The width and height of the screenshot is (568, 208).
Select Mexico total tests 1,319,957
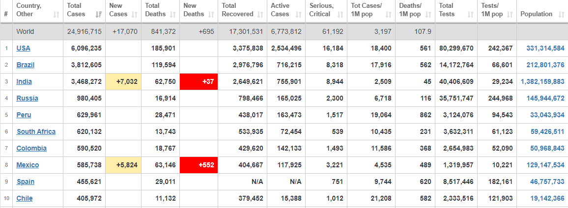[x=459, y=165]
